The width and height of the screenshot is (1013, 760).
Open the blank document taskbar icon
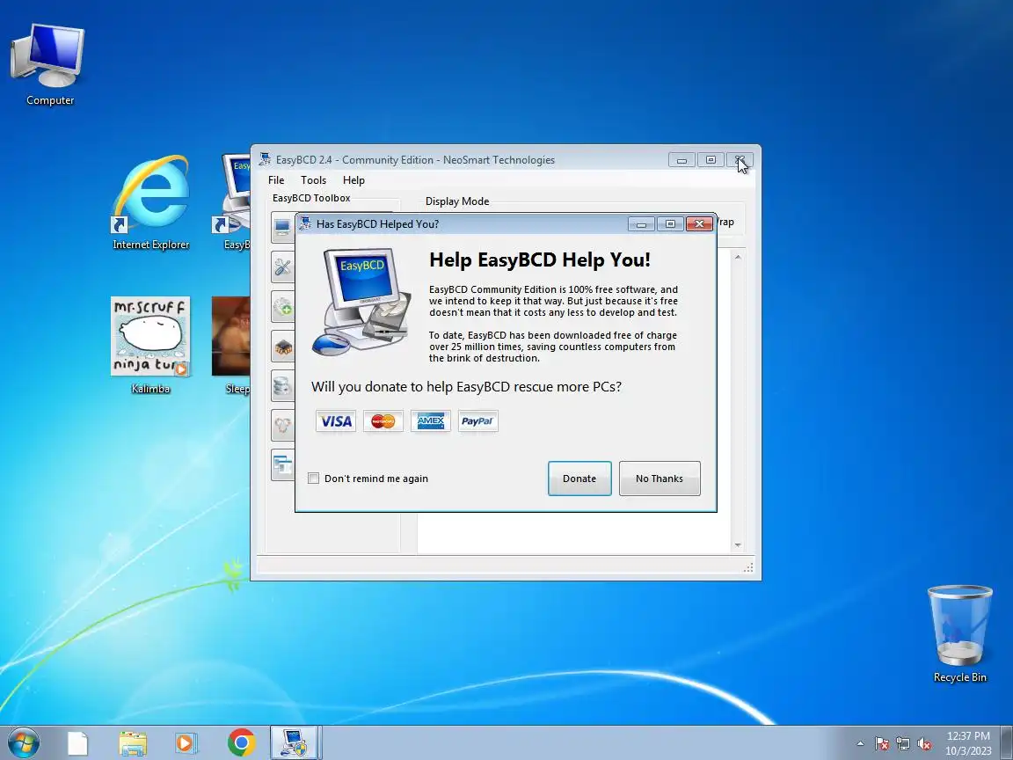click(x=77, y=743)
